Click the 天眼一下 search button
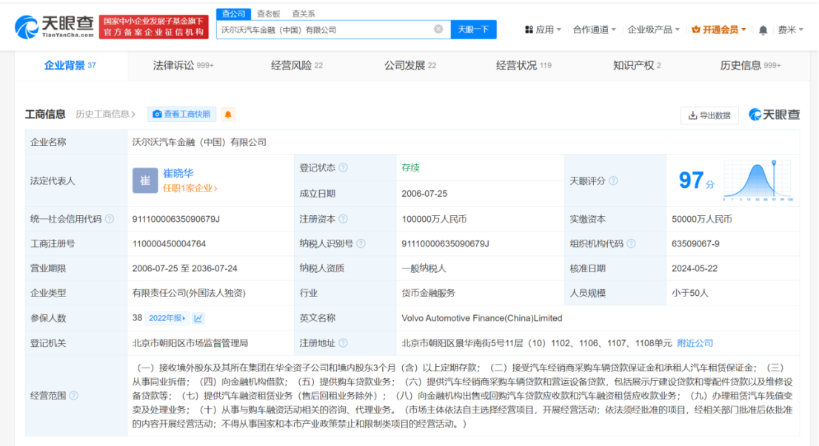The image size is (819, 446). point(473,29)
